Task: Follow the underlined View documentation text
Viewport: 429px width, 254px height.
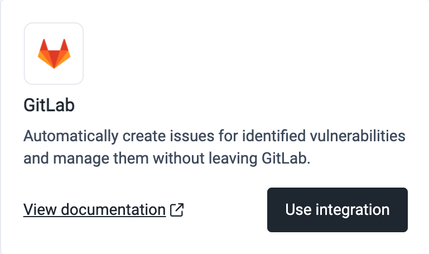Action: (x=94, y=210)
